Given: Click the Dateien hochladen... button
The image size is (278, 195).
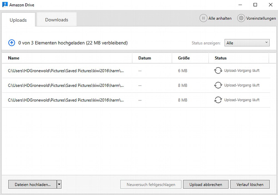Looking at the screenshot, I should pos(33,184).
